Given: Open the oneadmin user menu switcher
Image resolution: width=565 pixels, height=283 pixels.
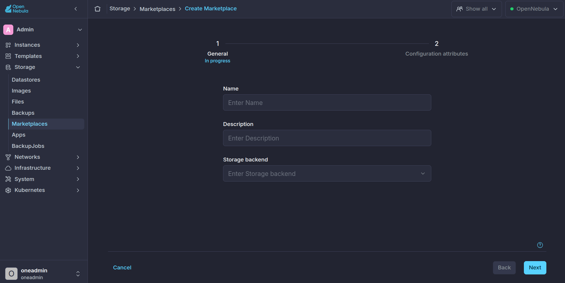Looking at the screenshot, I should click(x=78, y=274).
